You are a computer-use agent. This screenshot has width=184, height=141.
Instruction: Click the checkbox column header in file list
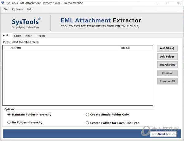click(6, 48)
